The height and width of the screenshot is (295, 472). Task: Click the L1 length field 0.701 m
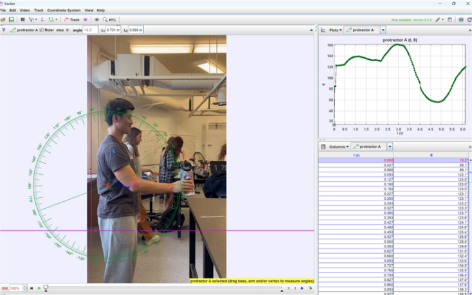(x=113, y=30)
